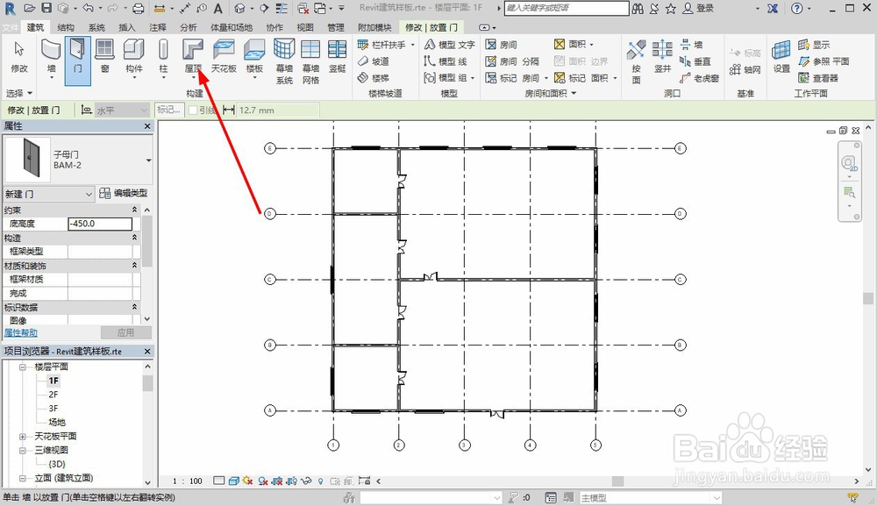Screen dimensions: 877x506
Task: Expand the 房间和面积 panel dropdown
Action: pos(551,93)
